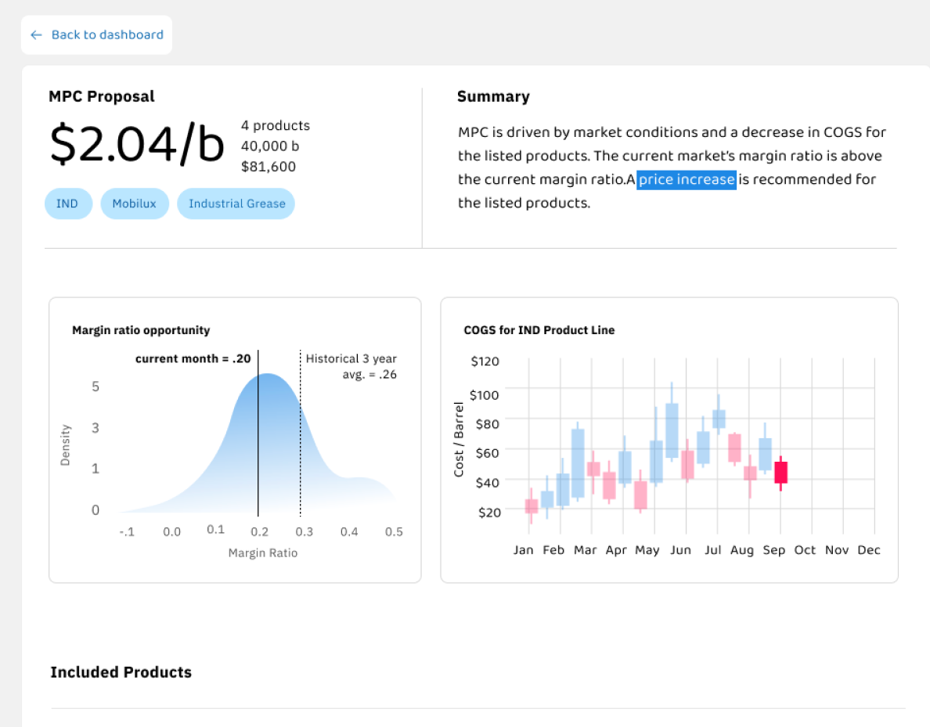Click the Historical 3 year avg label
The image size is (930, 727).
[x=351, y=366]
